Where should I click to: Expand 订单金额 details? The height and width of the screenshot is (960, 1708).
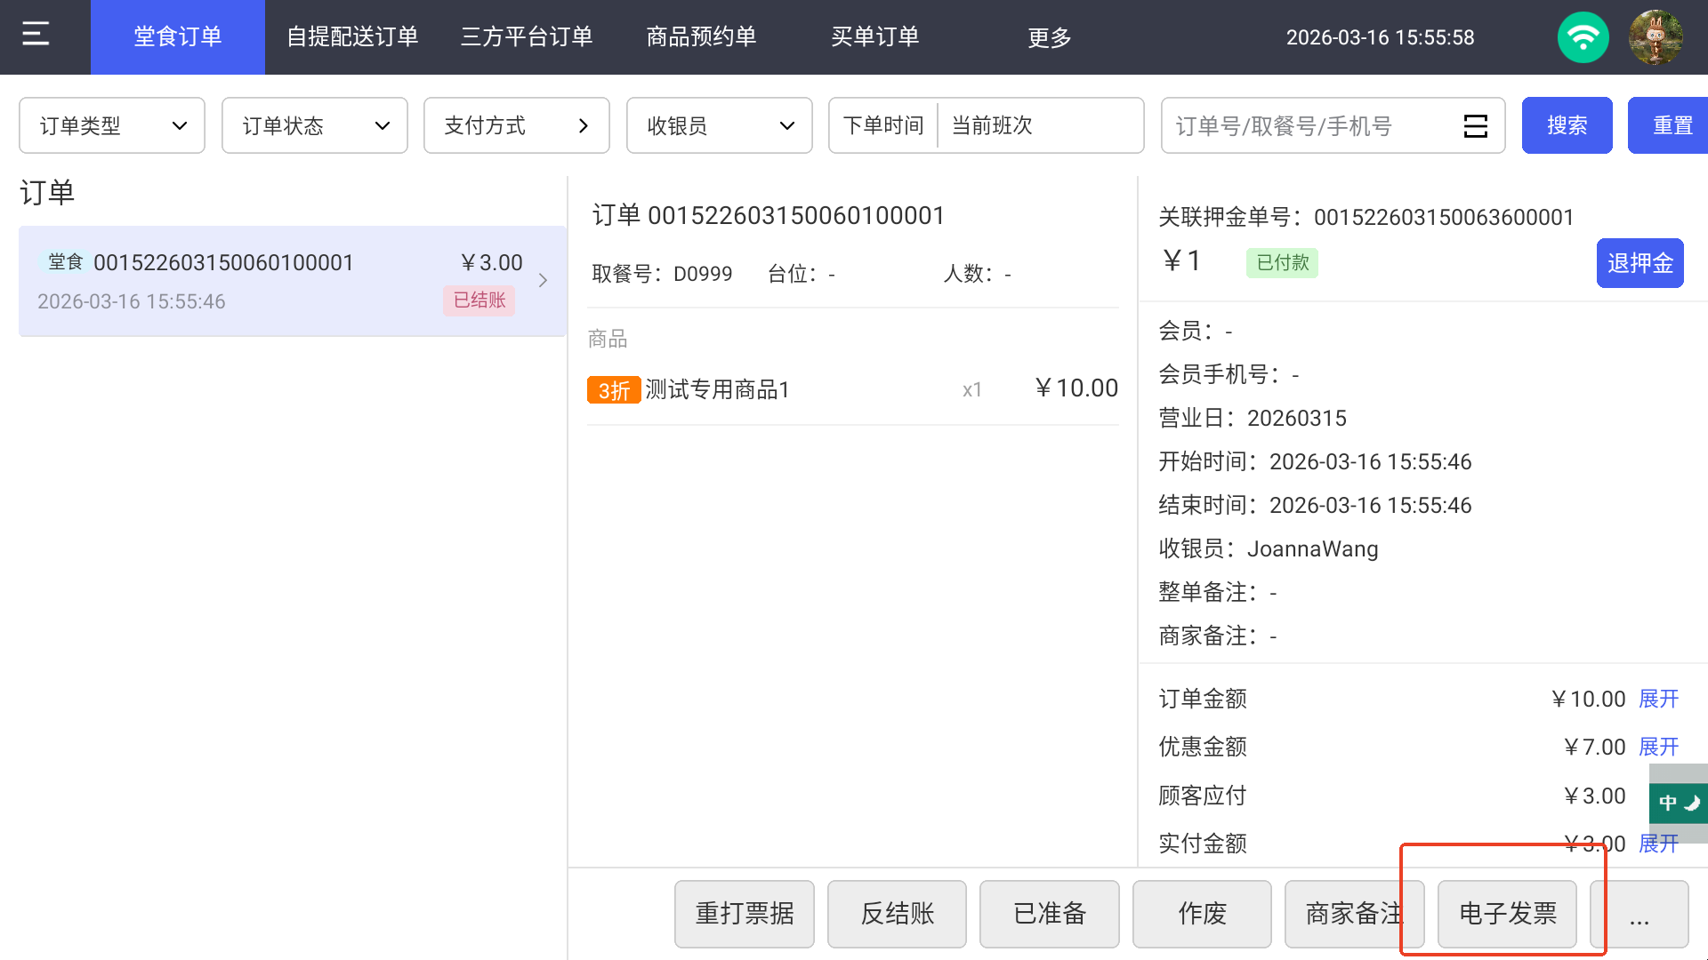[x=1658, y=700]
